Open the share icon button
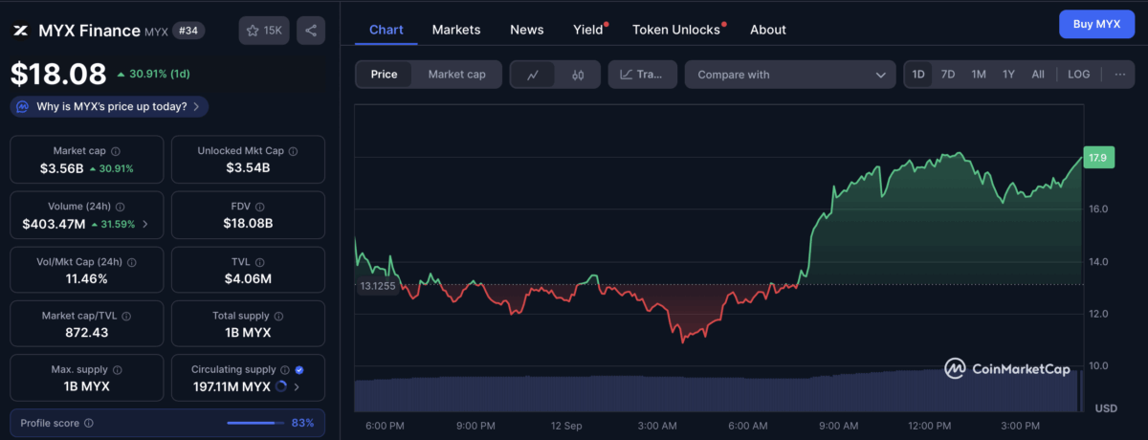 click(310, 31)
